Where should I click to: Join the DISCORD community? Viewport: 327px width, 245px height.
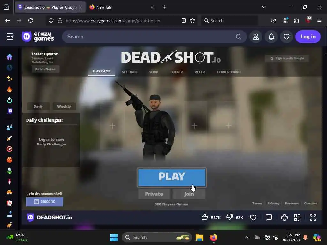pyautogui.click(x=44, y=202)
